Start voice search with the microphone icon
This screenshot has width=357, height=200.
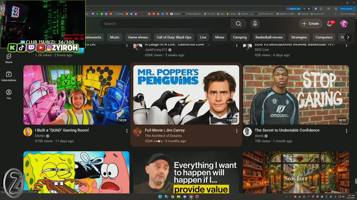(x=255, y=24)
